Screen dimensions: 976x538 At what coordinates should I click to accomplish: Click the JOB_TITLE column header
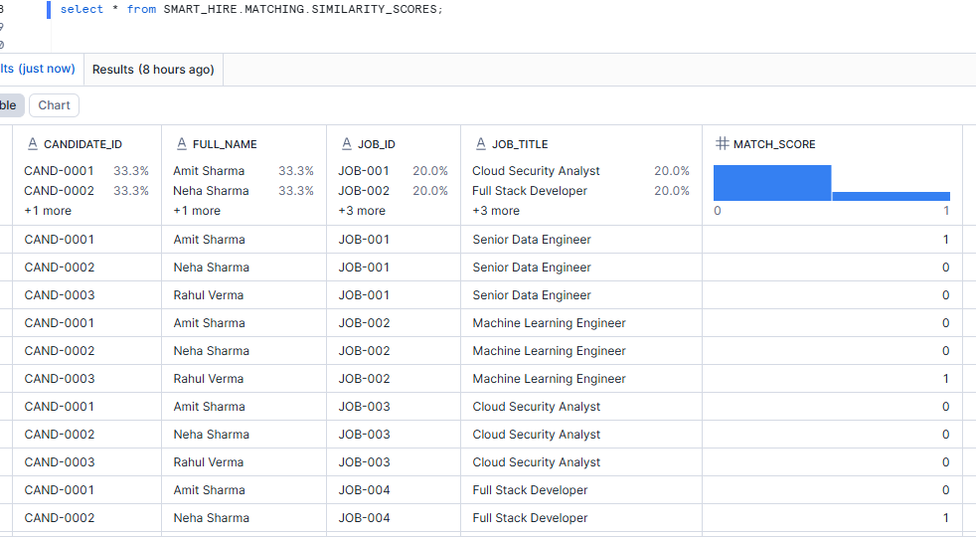click(x=520, y=144)
